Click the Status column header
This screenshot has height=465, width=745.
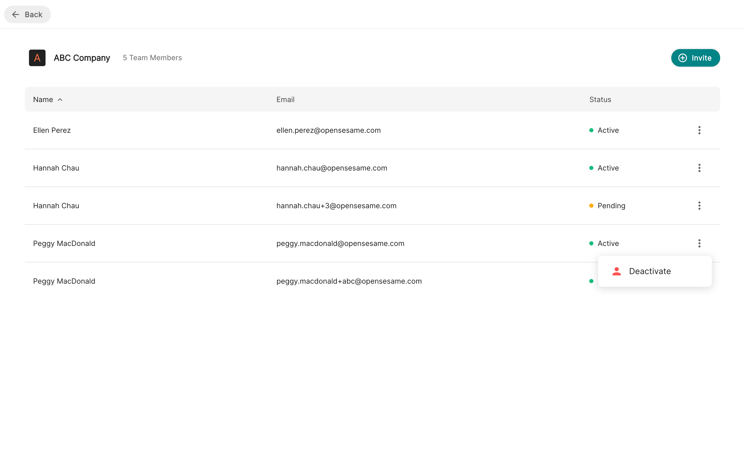[600, 99]
